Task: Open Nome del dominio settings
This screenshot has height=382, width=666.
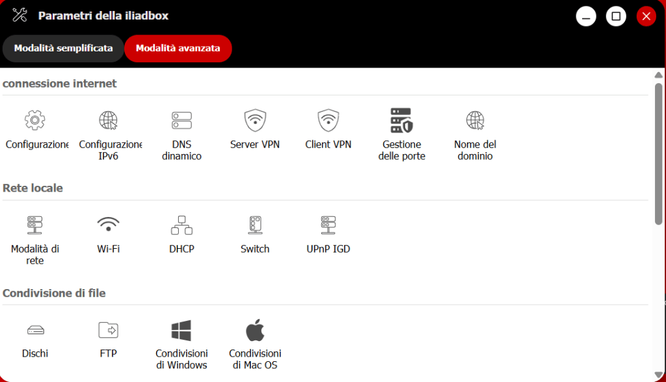Action: pos(475,121)
